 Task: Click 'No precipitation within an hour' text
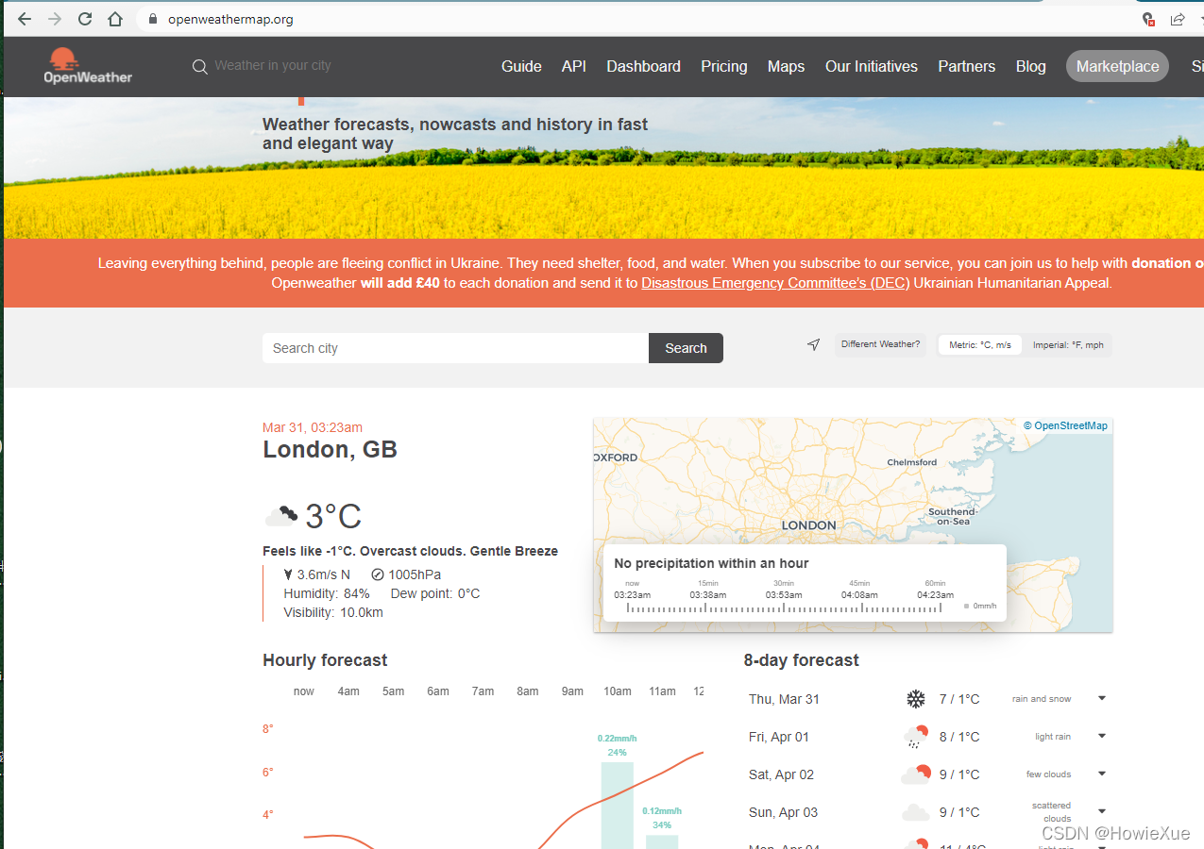(x=711, y=563)
